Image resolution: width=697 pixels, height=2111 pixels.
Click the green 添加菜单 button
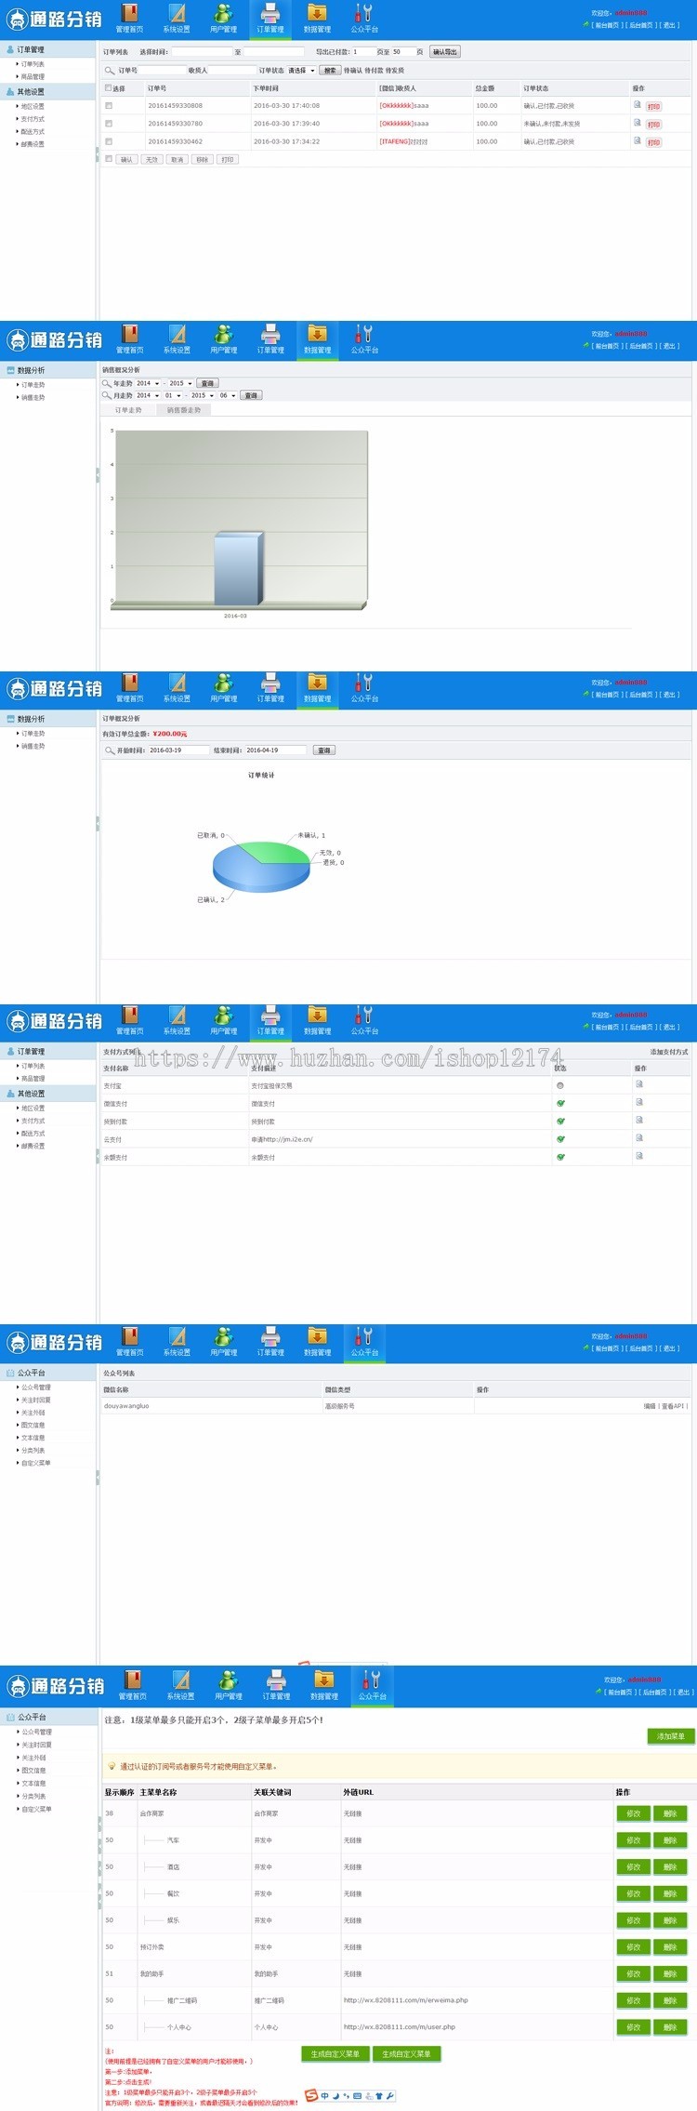(x=671, y=1736)
